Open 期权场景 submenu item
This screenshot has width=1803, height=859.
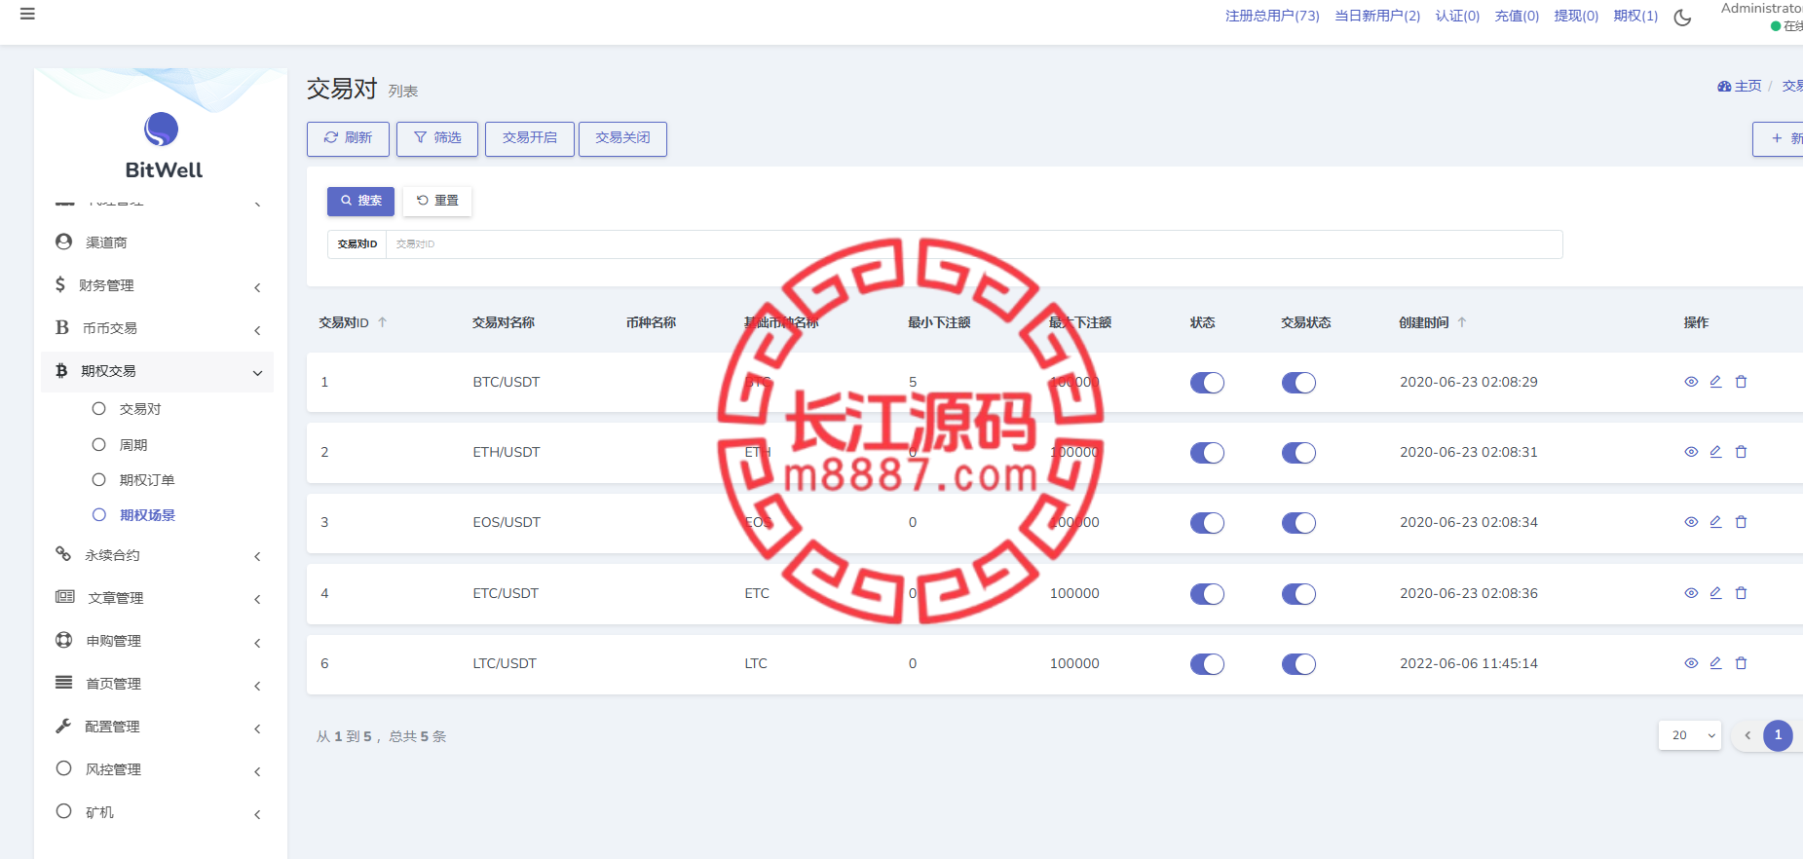(x=146, y=515)
